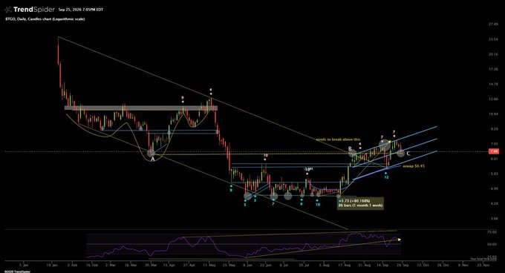Click the '20. Jul' date label
Screen dimensions: 505x273
point(304,266)
